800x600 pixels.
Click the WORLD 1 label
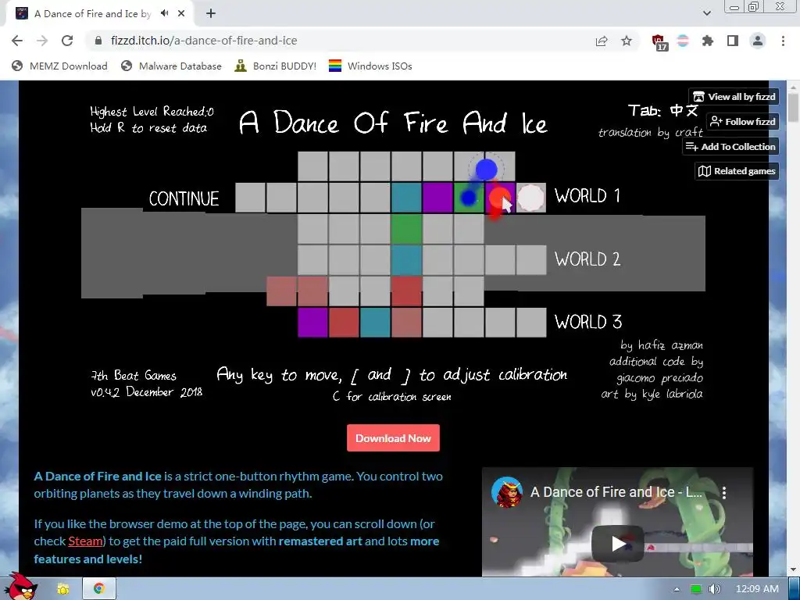point(587,195)
